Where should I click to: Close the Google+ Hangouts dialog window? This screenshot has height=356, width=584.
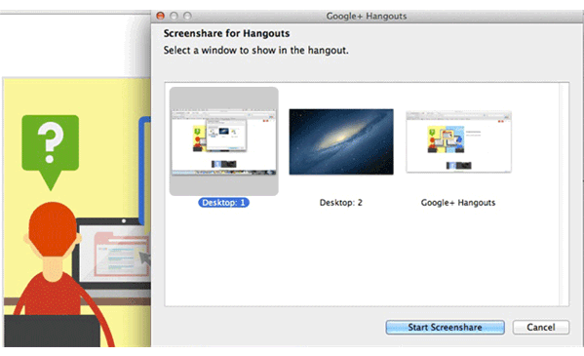(161, 16)
